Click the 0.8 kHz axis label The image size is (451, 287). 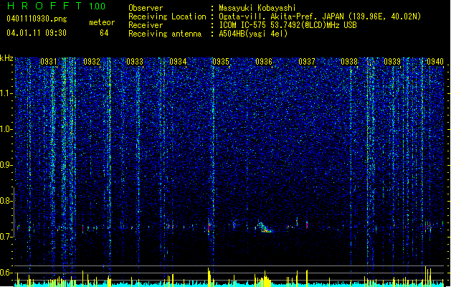6,201
